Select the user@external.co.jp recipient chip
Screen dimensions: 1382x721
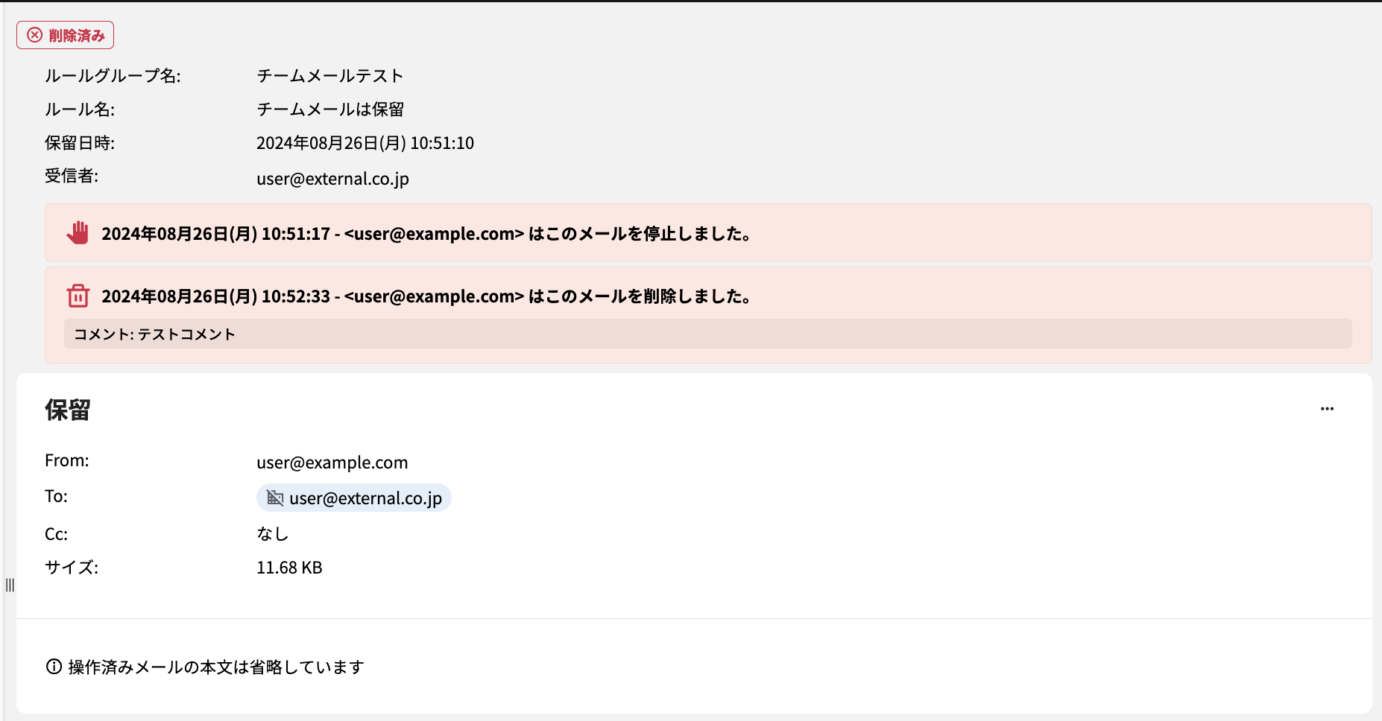353,498
